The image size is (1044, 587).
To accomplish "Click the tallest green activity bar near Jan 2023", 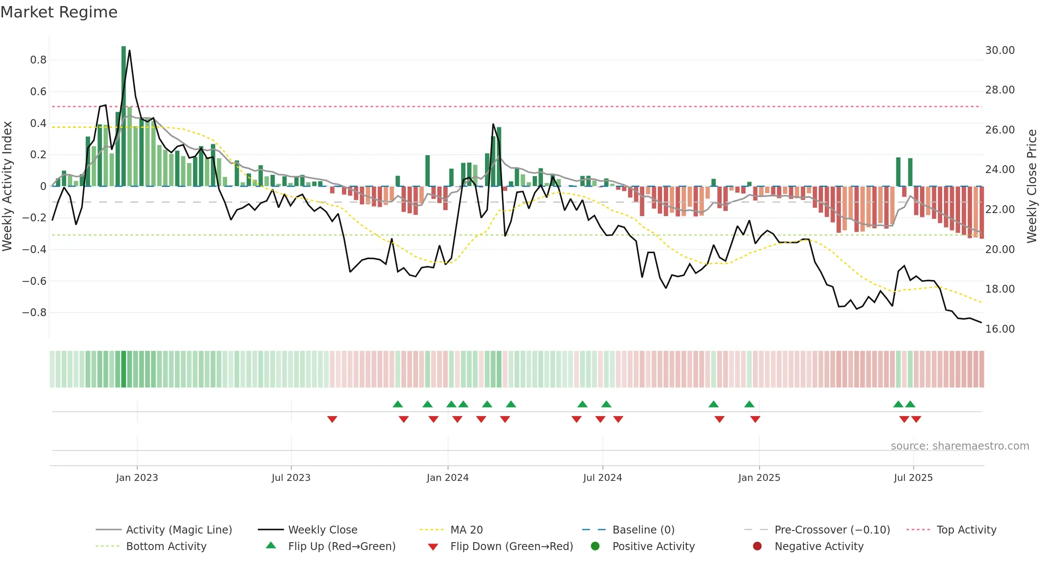I will coord(124,116).
